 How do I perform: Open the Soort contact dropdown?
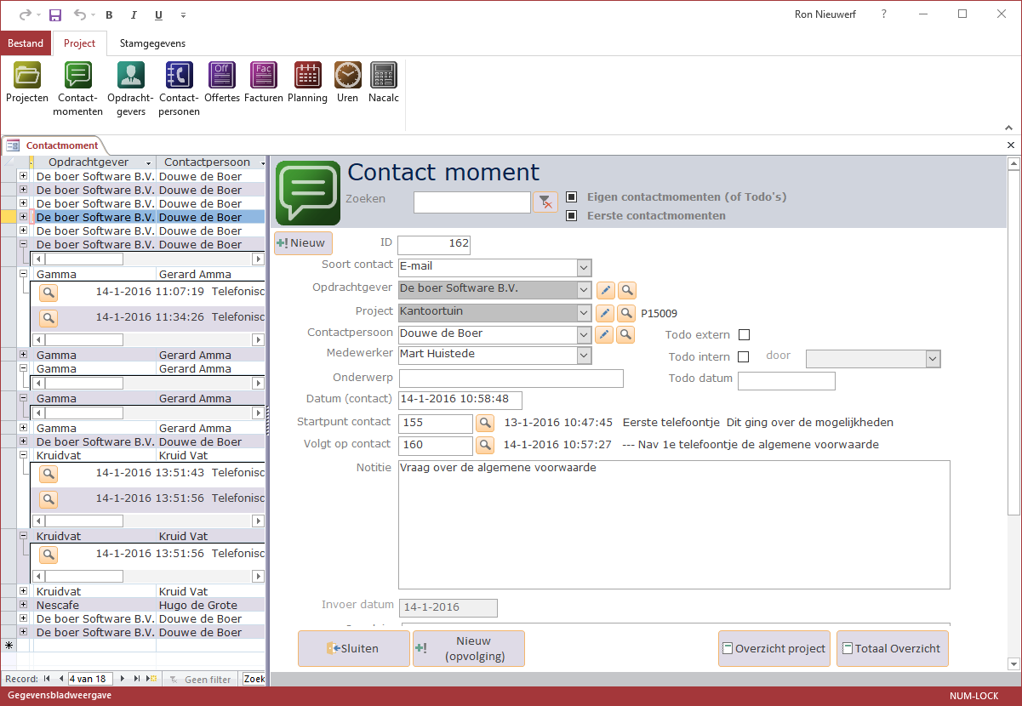coord(584,267)
